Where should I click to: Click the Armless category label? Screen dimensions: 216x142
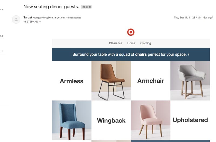pyautogui.click(x=72, y=81)
